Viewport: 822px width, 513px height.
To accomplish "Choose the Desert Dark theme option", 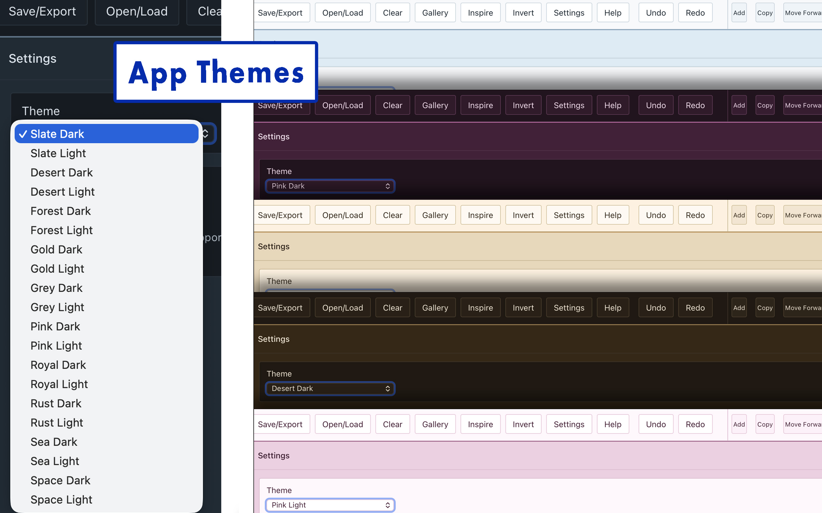I will click(x=106, y=172).
